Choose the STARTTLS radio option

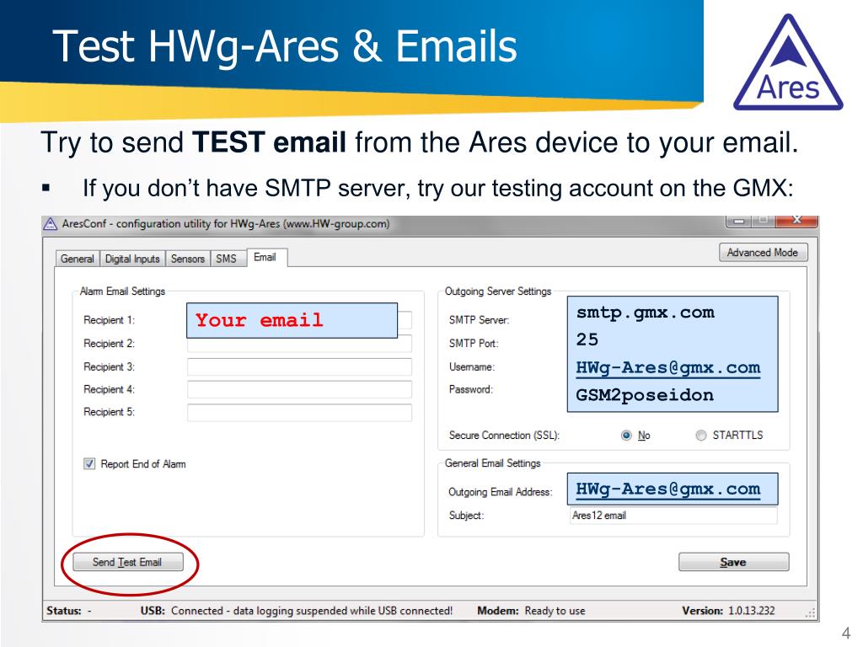coord(700,436)
